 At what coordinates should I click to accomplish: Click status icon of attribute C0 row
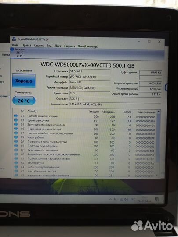[x=16, y=154]
